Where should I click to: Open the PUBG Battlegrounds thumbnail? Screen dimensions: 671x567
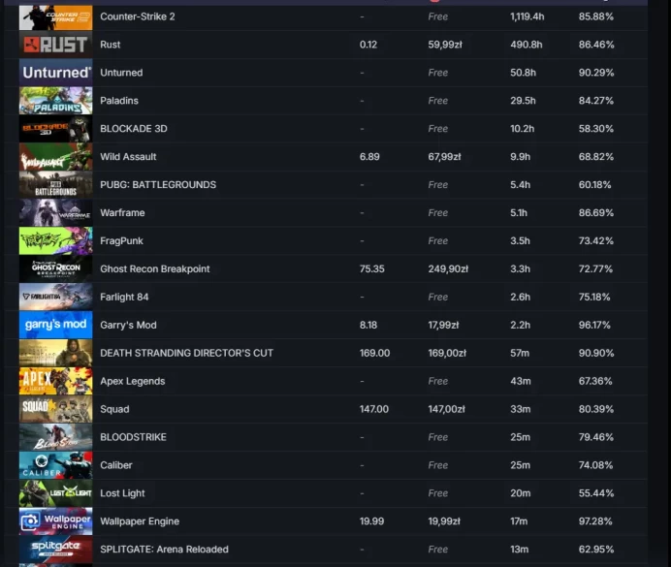(x=55, y=185)
